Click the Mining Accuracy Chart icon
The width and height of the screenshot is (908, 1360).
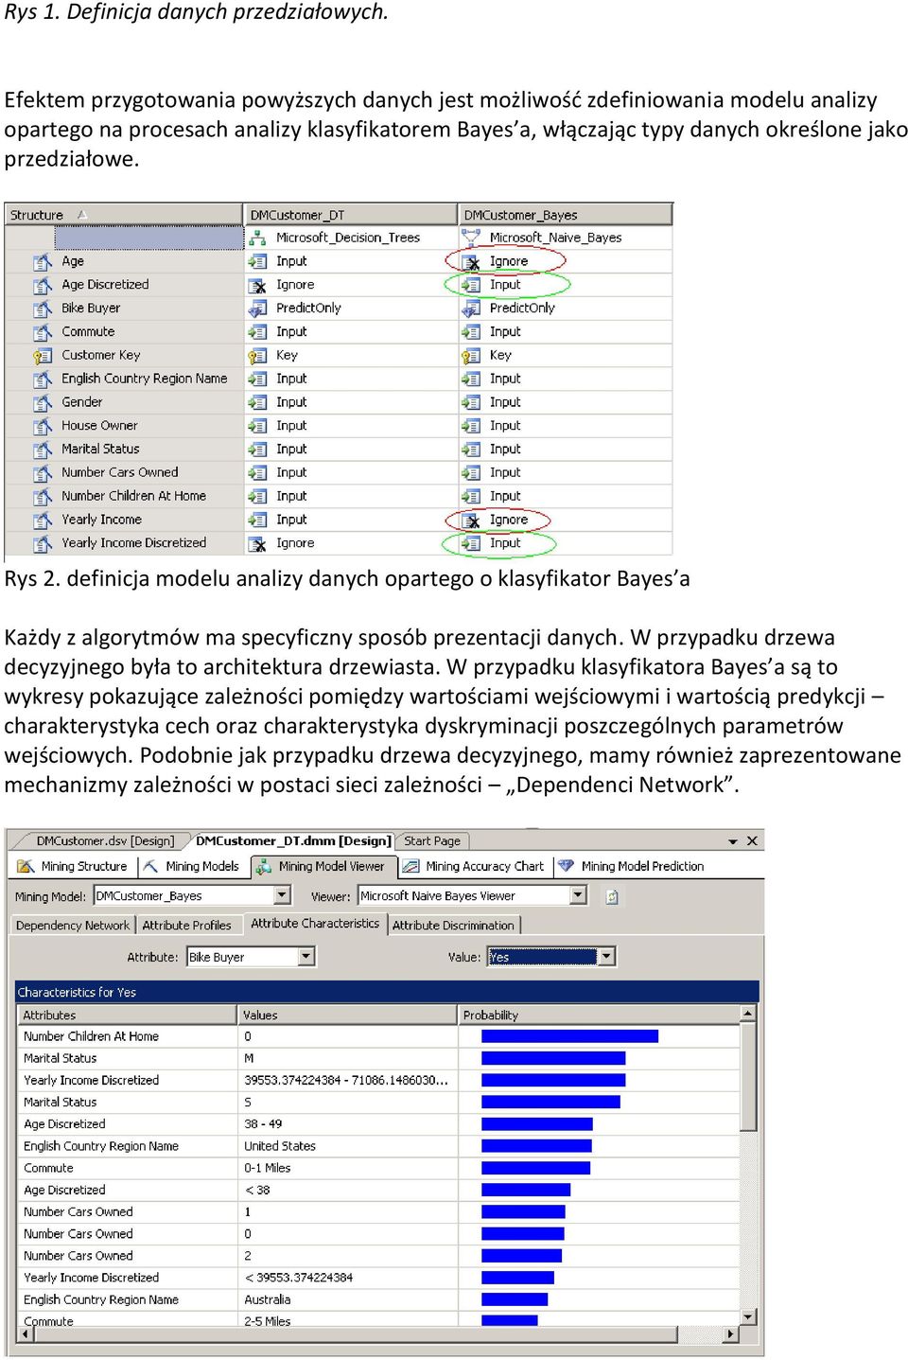pos(410,866)
